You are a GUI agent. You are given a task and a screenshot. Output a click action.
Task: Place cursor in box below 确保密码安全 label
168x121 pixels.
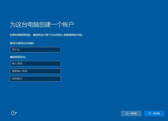pyautogui.click(x=35, y=64)
